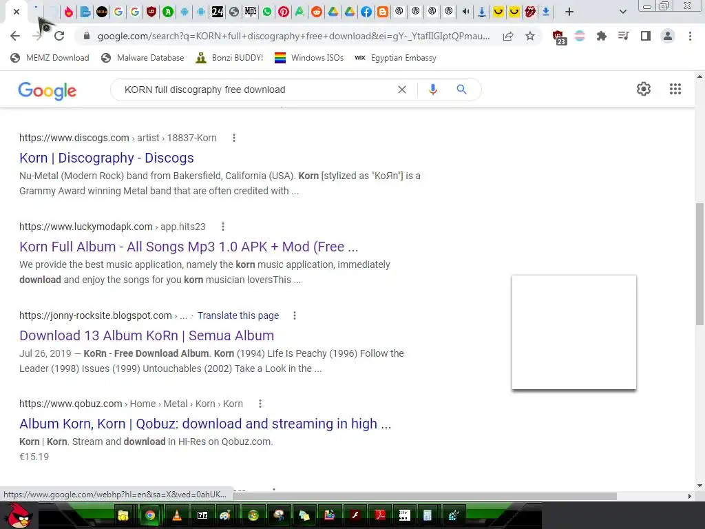Open Calculator from the taskbar
705x529 pixels.
click(428, 515)
